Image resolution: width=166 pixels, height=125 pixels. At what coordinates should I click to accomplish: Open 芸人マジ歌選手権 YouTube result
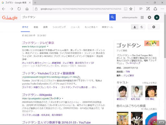pos(56,122)
